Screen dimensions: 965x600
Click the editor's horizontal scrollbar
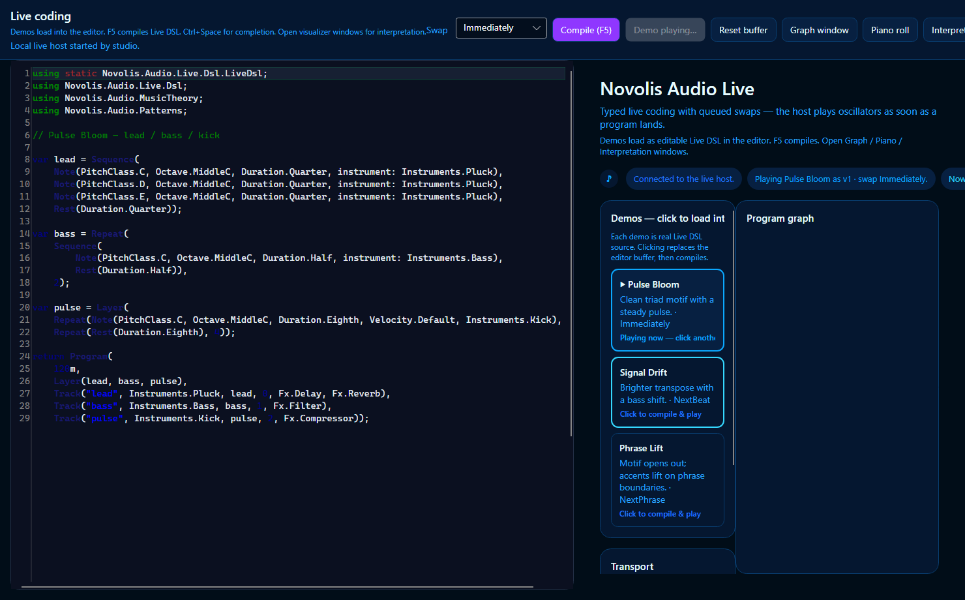[277, 587]
